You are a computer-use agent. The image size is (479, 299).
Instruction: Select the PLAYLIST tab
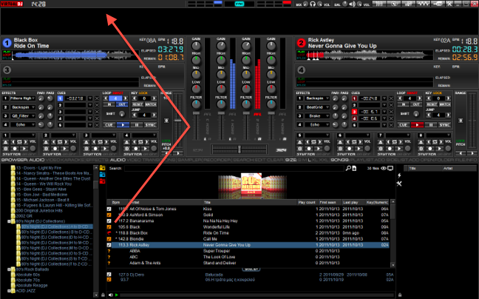pos(362,160)
